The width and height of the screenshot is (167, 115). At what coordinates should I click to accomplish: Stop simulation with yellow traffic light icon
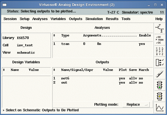pos(159,96)
